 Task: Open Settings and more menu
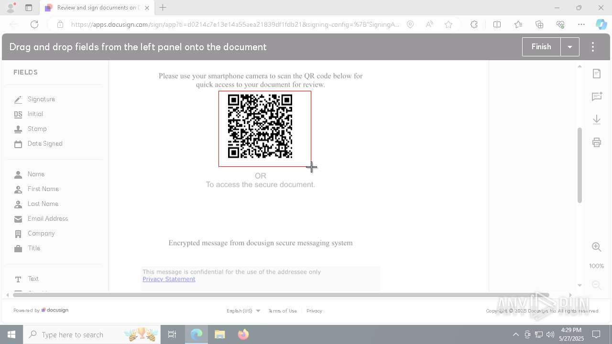tap(581, 24)
